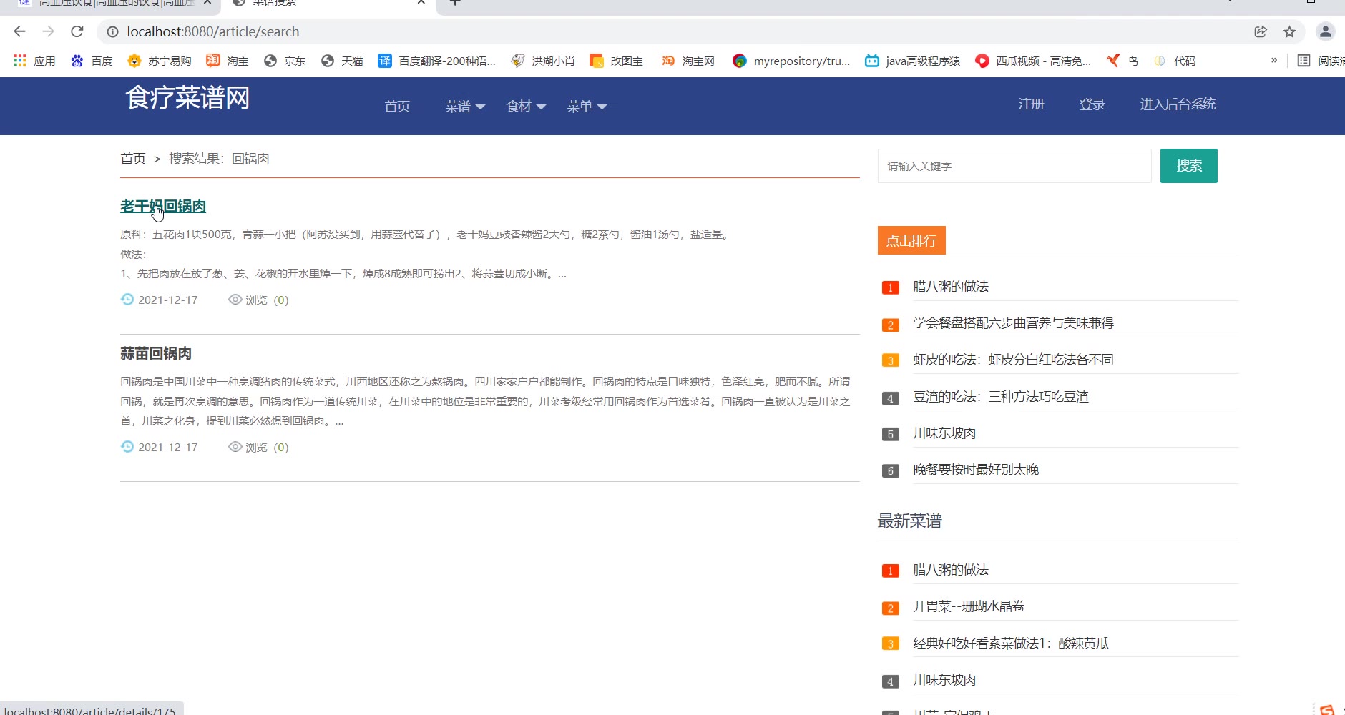This screenshot has width=1345, height=715.
Task: Open 川味东坡肉 in 点击排行
Action: [944, 433]
